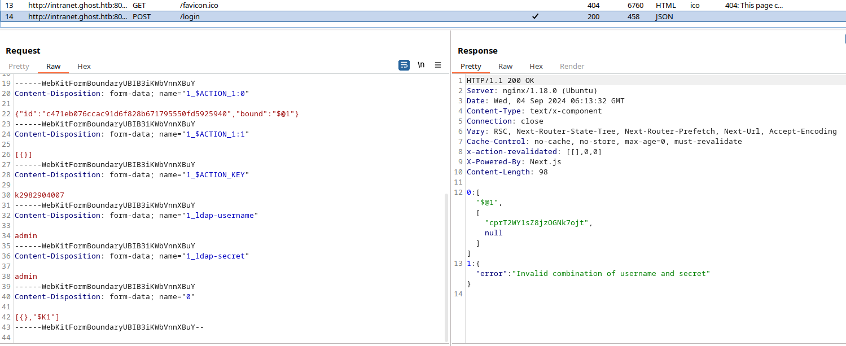
Task: Click the HTTP/1.1 200 OK status line
Action: click(500, 81)
